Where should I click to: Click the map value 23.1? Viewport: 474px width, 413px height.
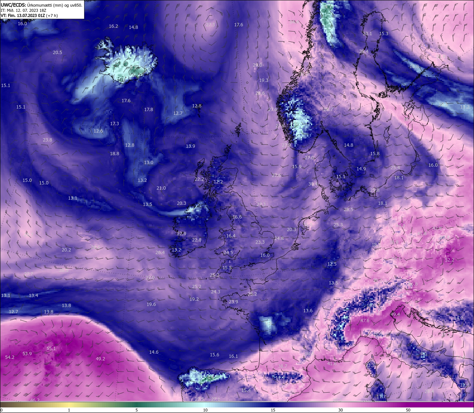(x=367, y=34)
